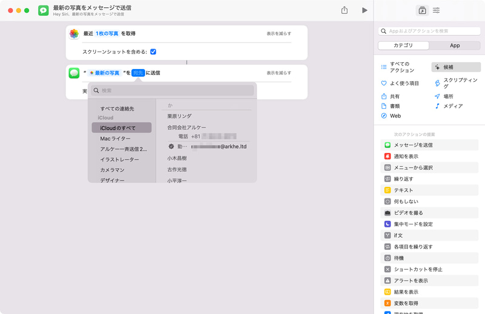Add the 何もしない action
The width and height of the screenshot is (485, 314).
pos(429,201)
